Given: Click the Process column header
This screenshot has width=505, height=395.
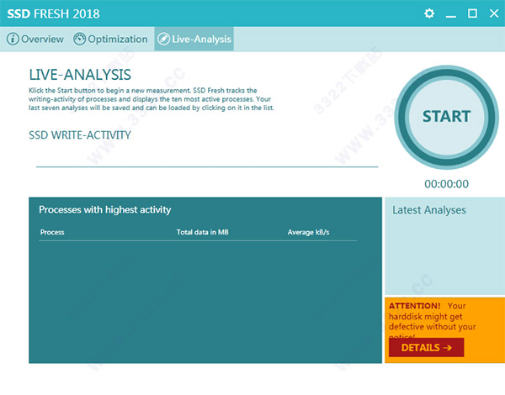Looking at the screenshot, I should pyautogui.click(x=52, y=232).
